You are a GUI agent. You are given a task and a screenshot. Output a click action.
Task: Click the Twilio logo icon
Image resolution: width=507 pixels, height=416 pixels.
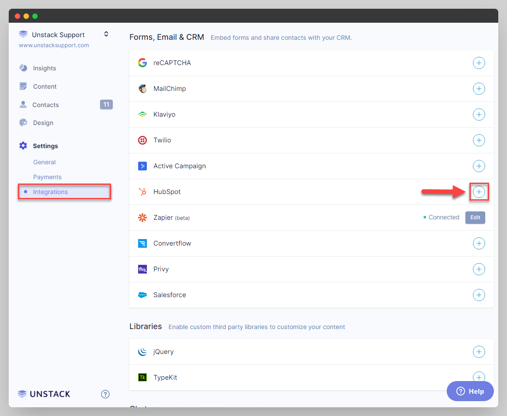[x=142, y=140]
